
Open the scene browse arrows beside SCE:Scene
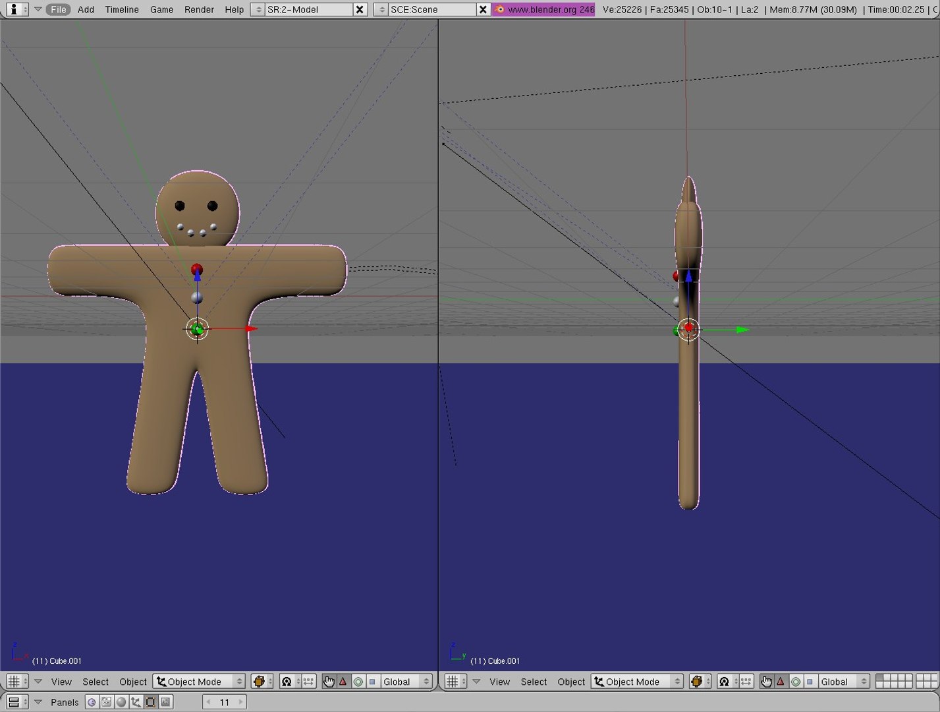(x=381, y=9)
